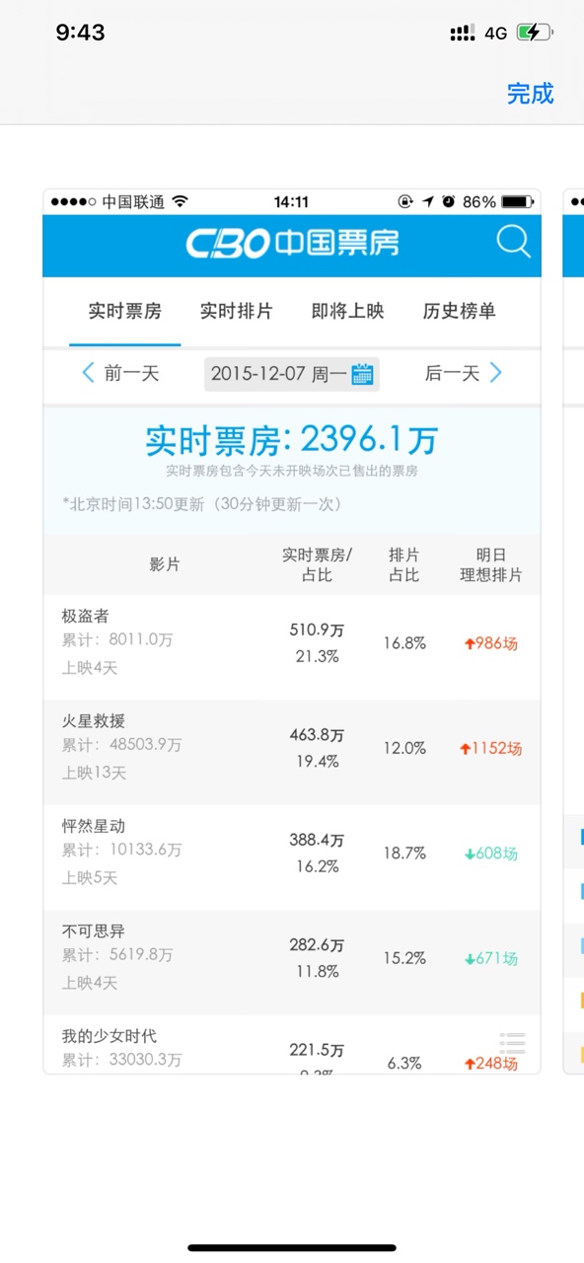Tap the 明日理想排片 column header

click(x=490, y=564)
